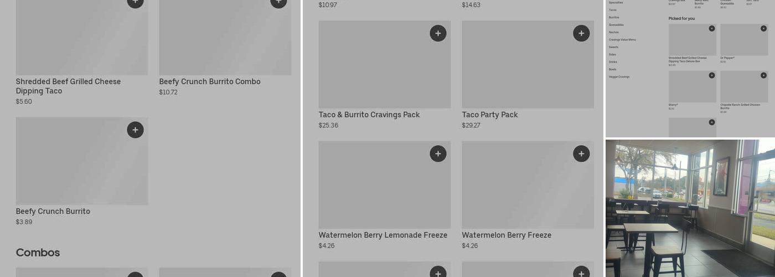This screenshot has width=775, height=277.
Task: Go to Quesadillas category in sidebar
Action: coord(616,25)
